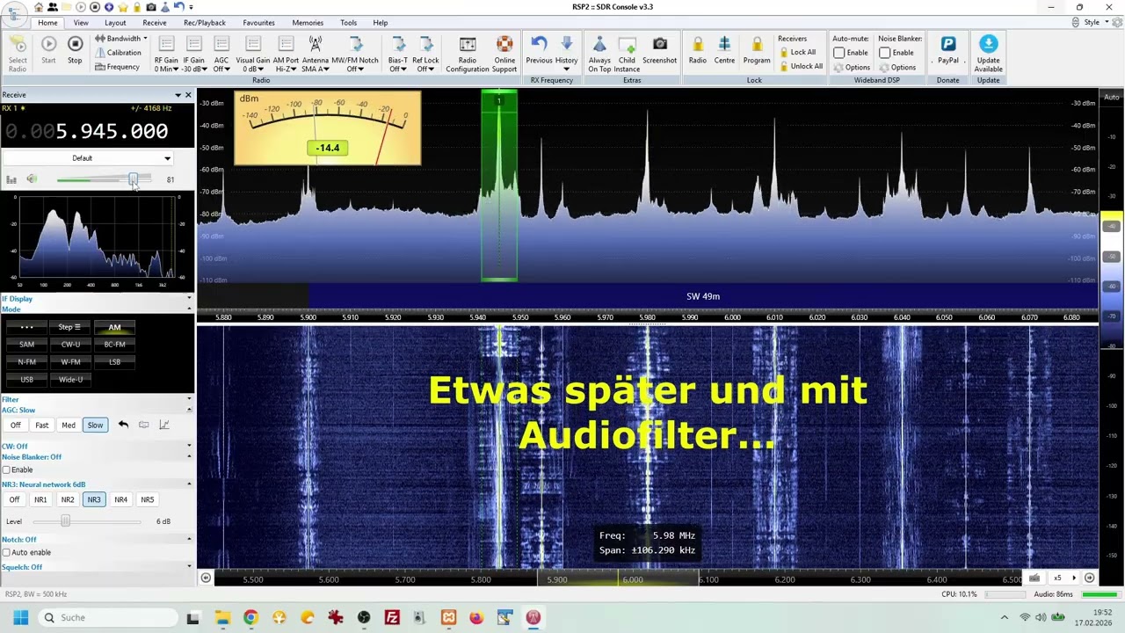Open the Tools tab
Viewport: 1125px width, 633px height.
(x=349, y=23)
